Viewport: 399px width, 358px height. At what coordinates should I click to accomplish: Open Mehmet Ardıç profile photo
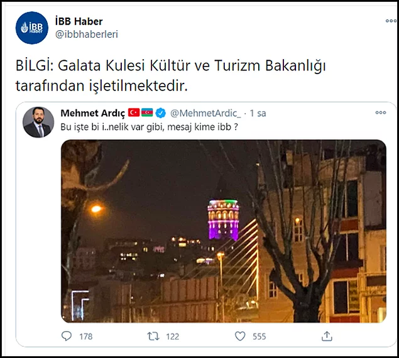[x=38, y=122]
